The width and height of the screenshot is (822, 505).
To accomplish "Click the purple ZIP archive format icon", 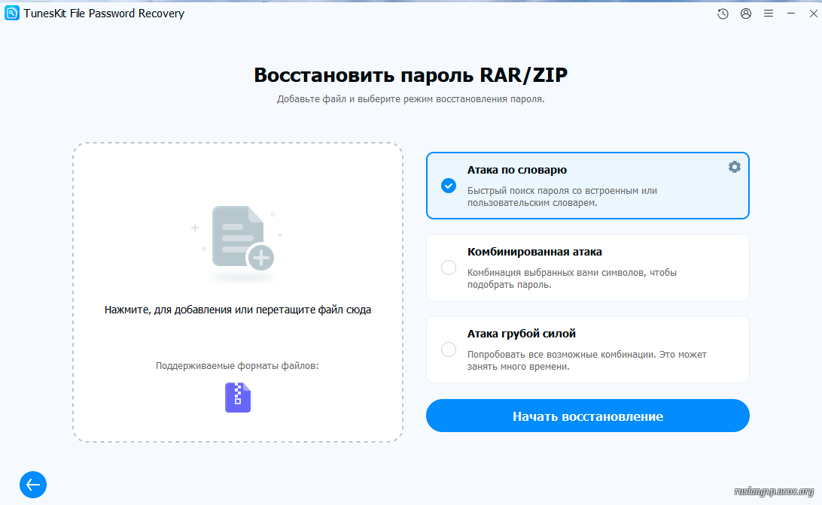I will pos(238,398).
